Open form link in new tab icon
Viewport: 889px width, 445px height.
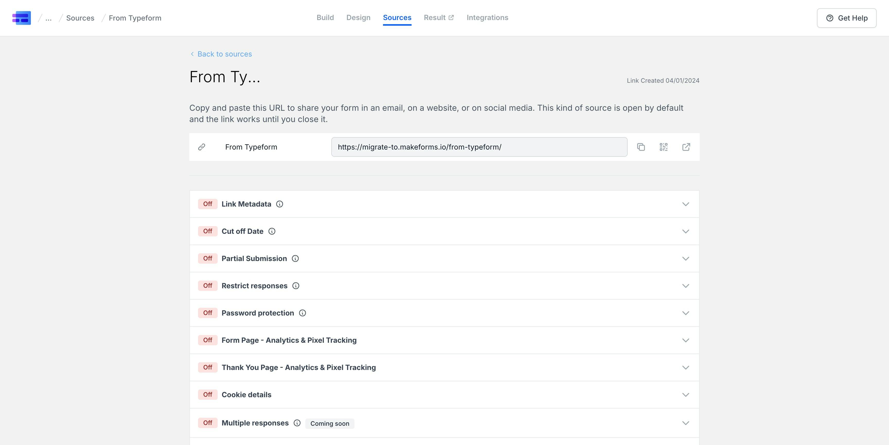[686, 147]
